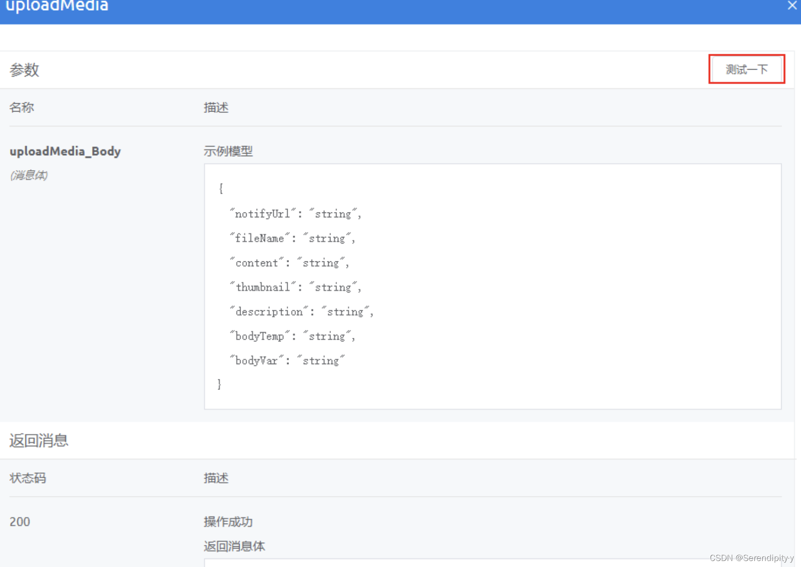Image resolution: width=801 pixels, height=567 pixels.
Task: Click the uploadMedia dialog title
Action: tap(57, 6)
